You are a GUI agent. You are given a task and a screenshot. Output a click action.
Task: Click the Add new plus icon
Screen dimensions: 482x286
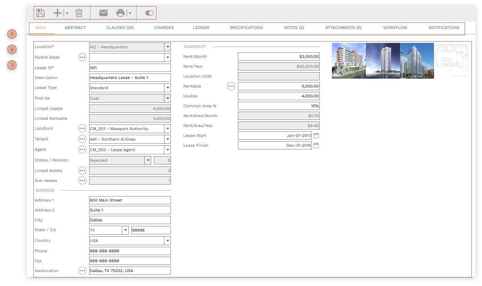[x=58, y=13]
